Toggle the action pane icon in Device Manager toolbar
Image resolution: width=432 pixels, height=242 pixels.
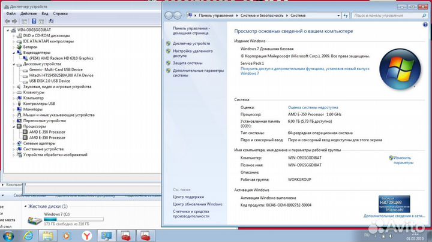point(41,21)
